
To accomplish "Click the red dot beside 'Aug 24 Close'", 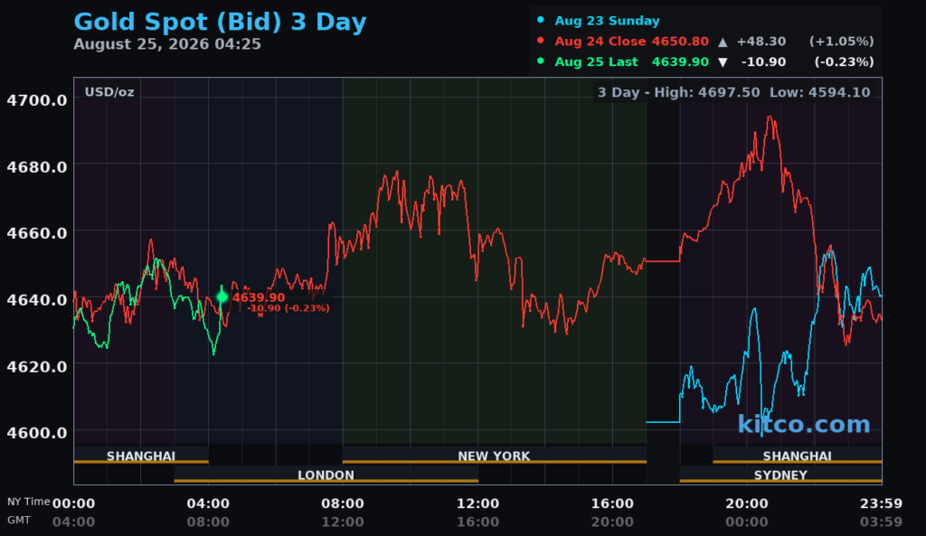I will click(x=541, y=40).
